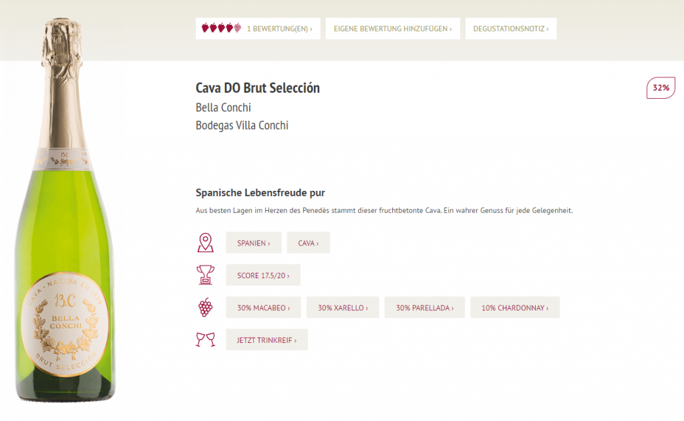Click the location pin map icon
This screenshot has height=421, width=684.
click(x=205, y=242)
